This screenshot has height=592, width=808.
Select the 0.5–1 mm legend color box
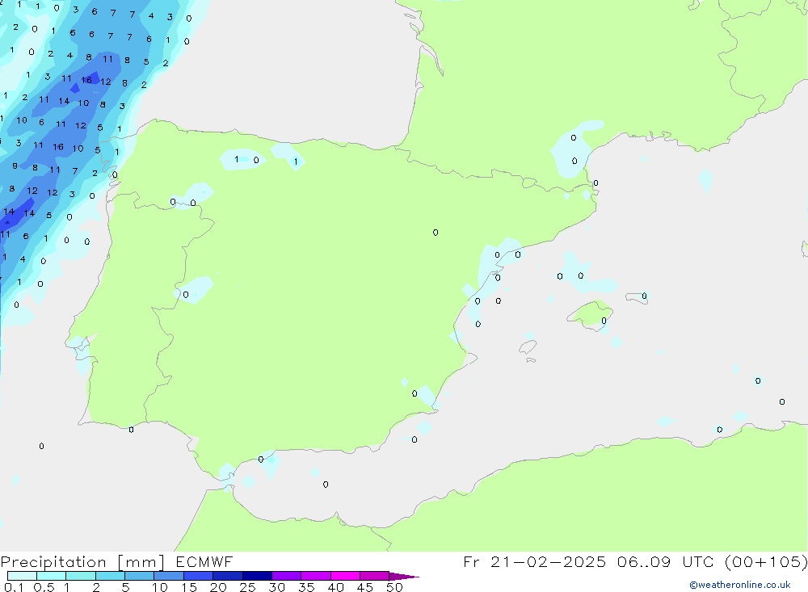[x=51, y=576]
